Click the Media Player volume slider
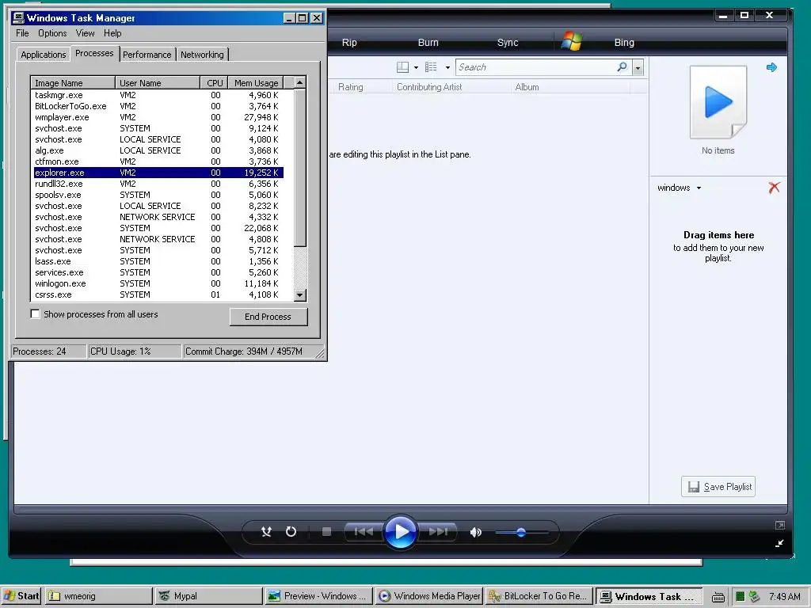Viewport: 811px width, 608px height. [521, 532]
